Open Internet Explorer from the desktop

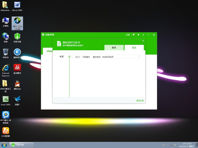pyautogui.click(x=6, y=70)
